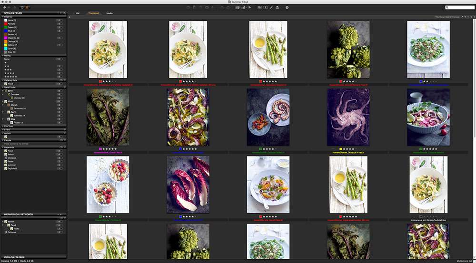Collapse the Keywords section
The height and width of the screenshot is (263, 476).
click(2, 147)
